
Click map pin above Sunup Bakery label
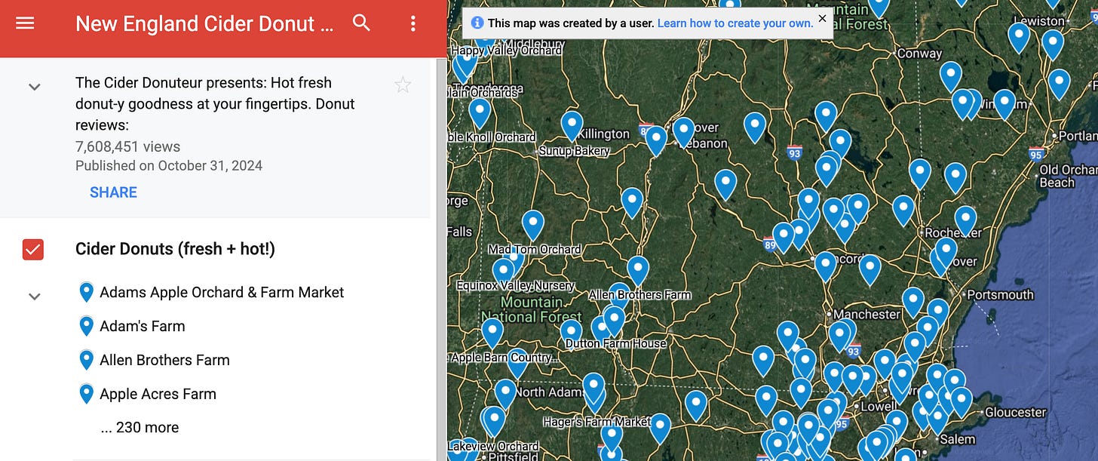coord(572,124)
